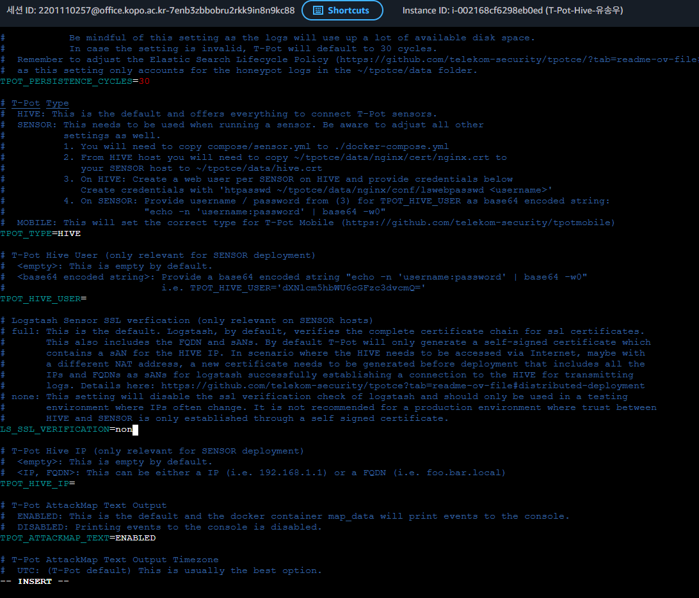Click the line mentioning ~/tpotce/data/hive.crt
This screenshot has height=598, width=699.
(161, 169)
